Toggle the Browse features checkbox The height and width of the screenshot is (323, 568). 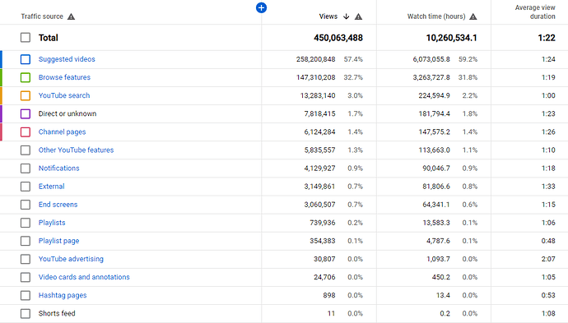(x=26, y=77)
